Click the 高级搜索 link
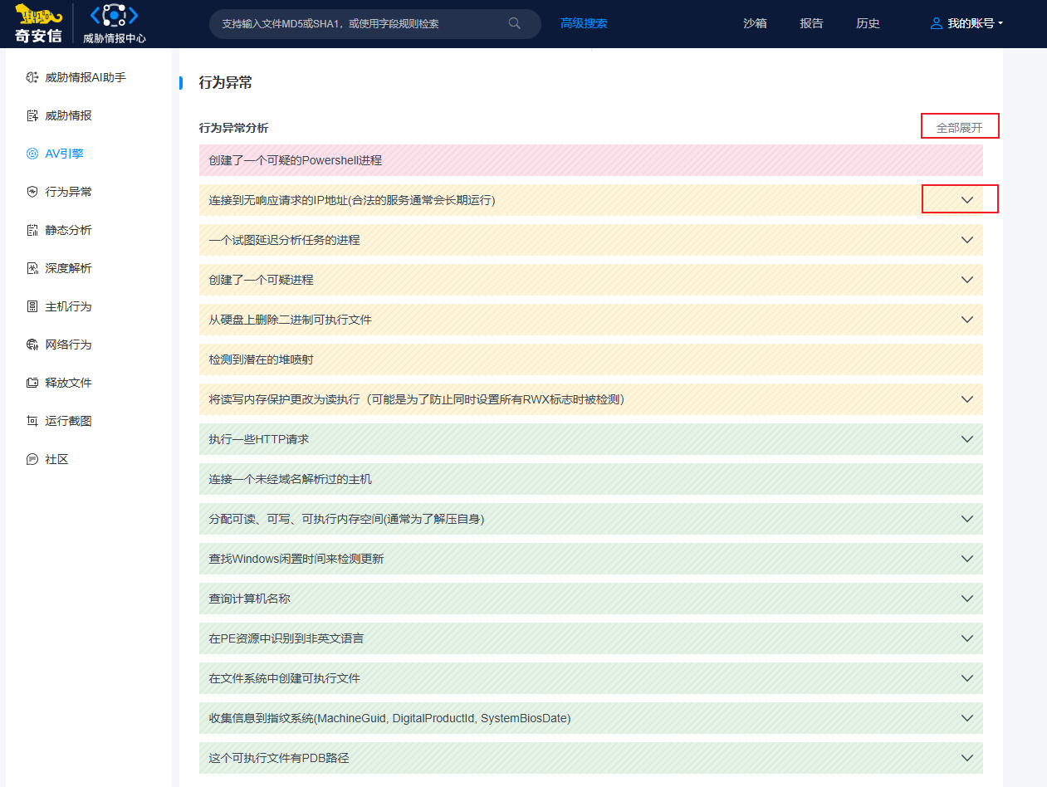 (x=584, y=23)
